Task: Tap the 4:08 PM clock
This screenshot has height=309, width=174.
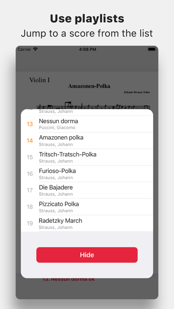Action: coord(87,49)
